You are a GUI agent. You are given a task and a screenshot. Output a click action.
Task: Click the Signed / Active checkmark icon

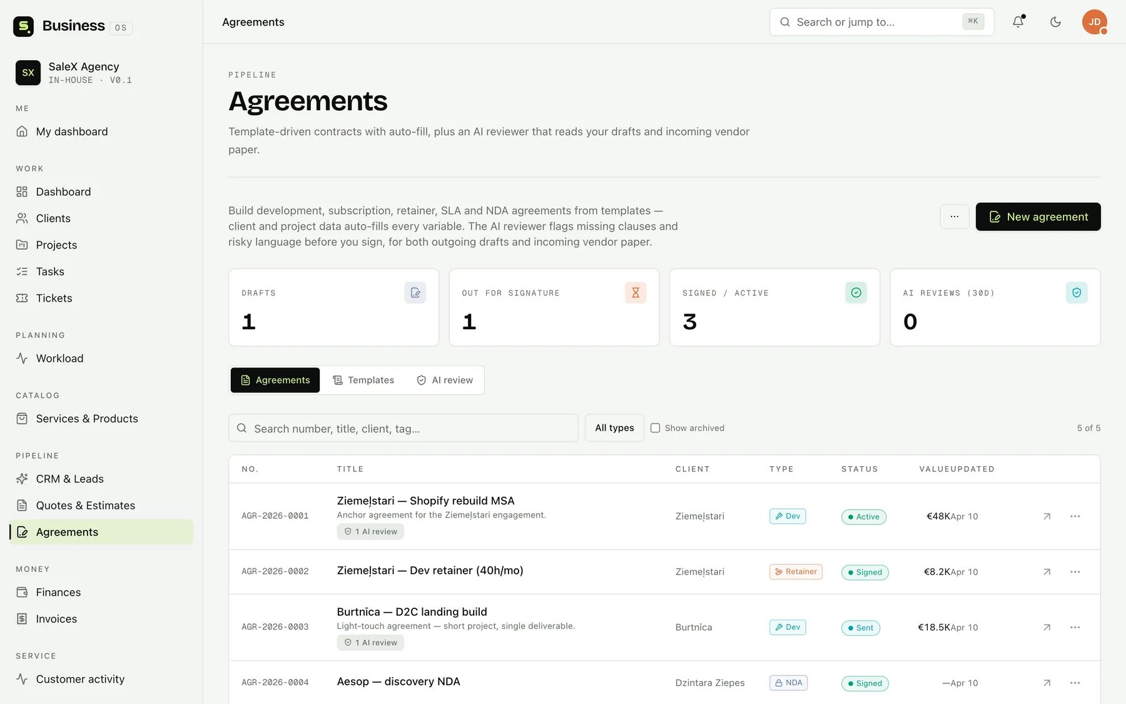[856, 293]
